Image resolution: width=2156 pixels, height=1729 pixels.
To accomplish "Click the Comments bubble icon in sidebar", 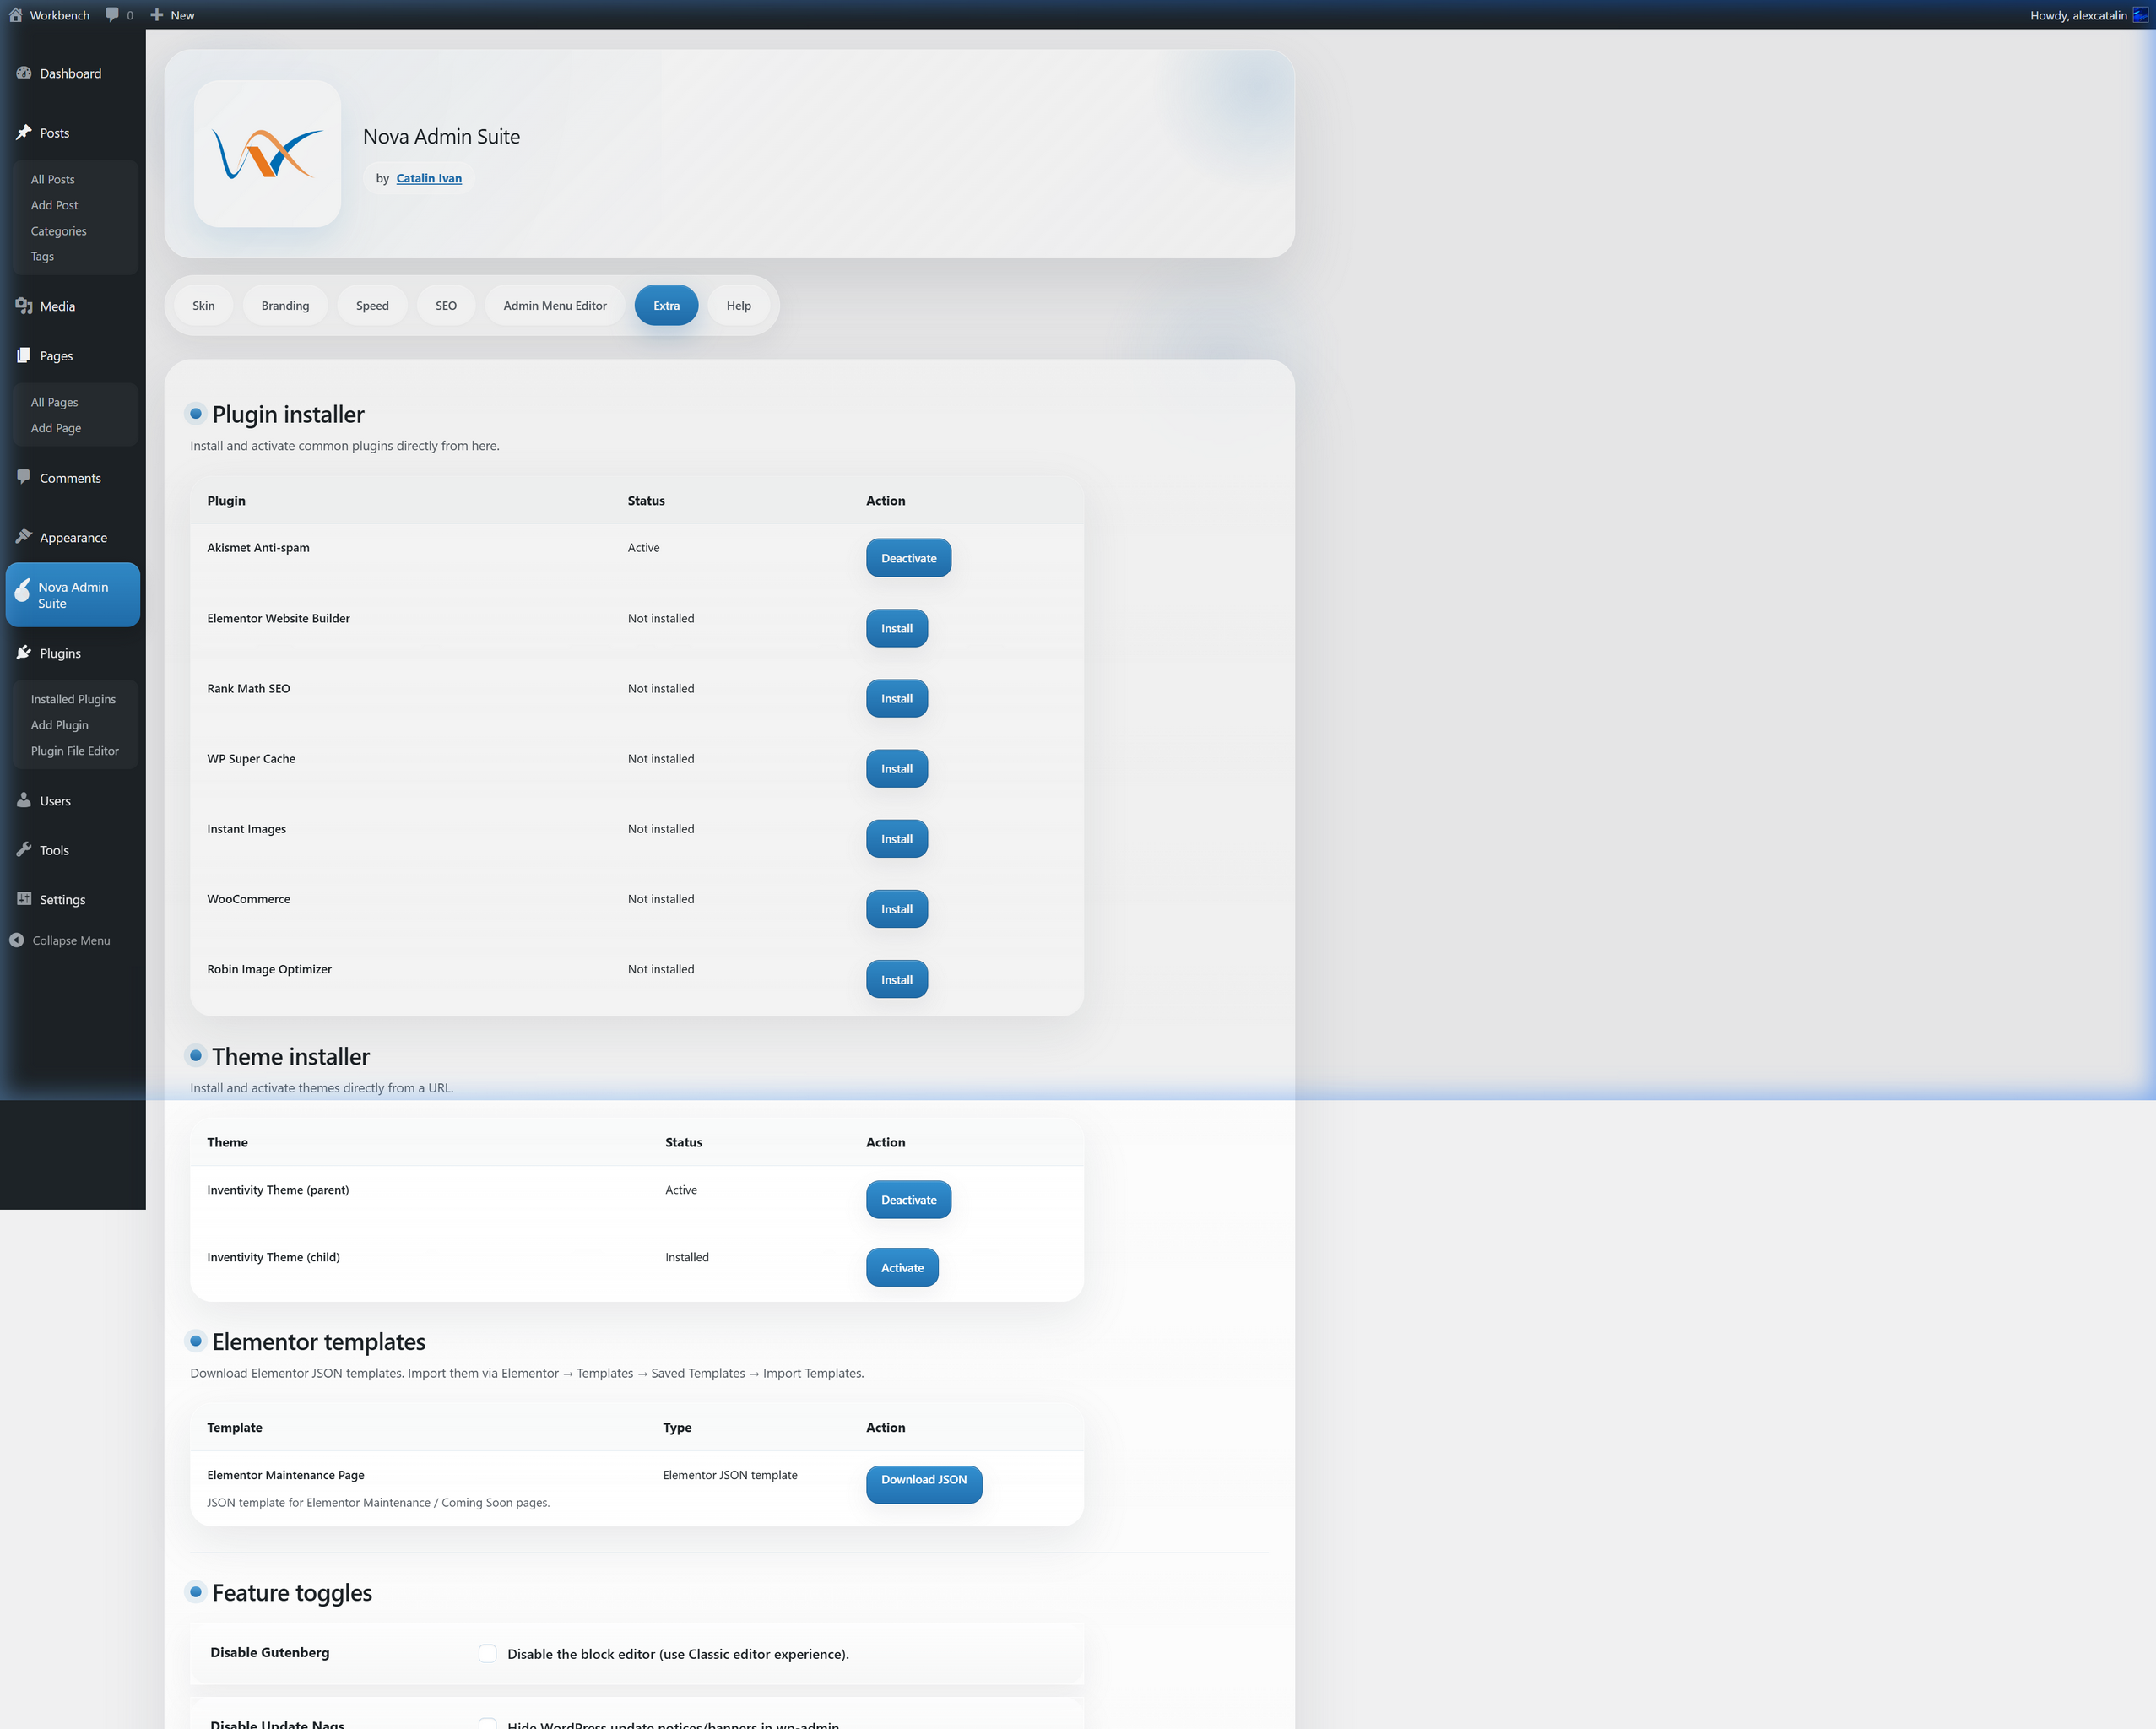I will tap(24, 477).
